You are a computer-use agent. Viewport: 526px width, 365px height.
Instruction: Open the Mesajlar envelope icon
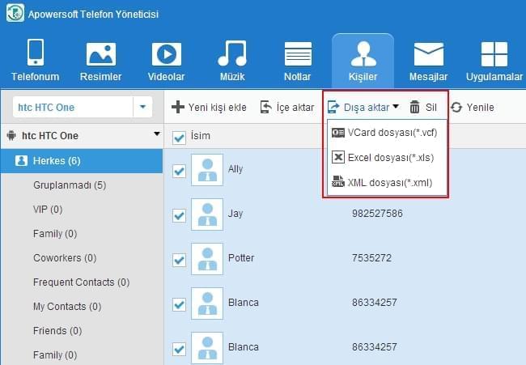pos(429,54)
